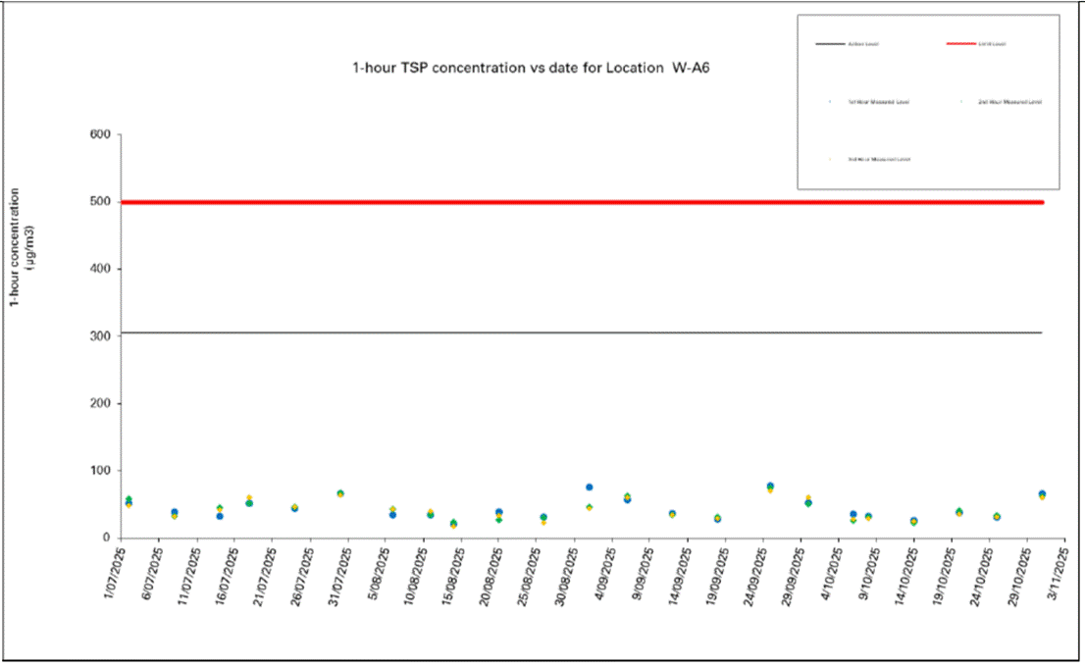1085x667 pixels.
Task: Select the red Limit Level line
Action: [589, 202]
